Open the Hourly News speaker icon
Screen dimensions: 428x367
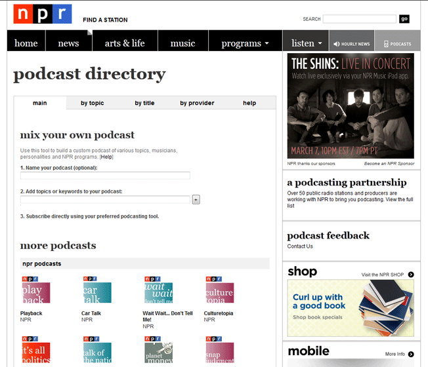click(x=337, y=44)
